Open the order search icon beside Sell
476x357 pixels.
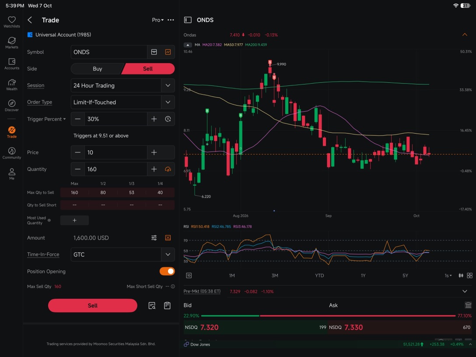coord(152,306)
